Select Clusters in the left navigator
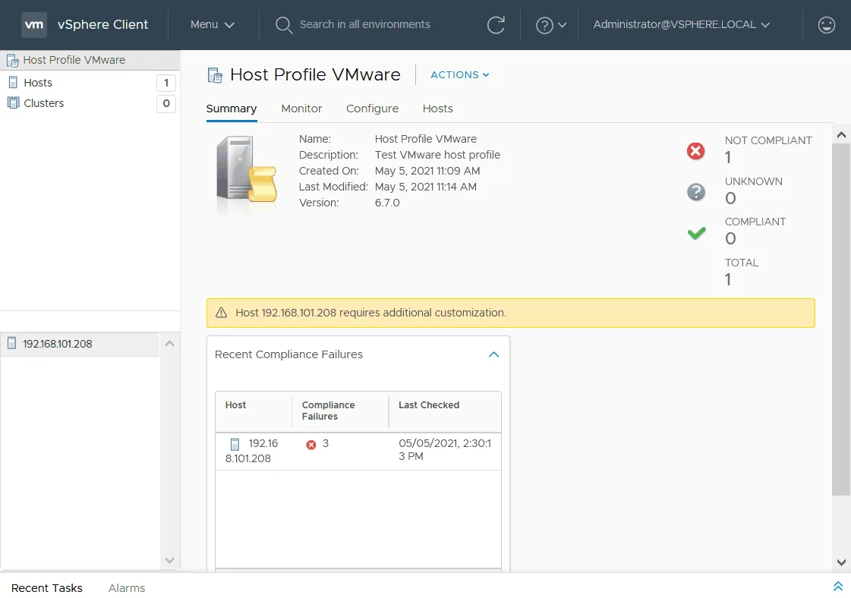 (44, 103)
